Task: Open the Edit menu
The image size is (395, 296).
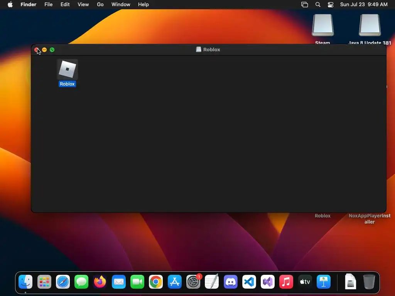Action: (65, 5)
